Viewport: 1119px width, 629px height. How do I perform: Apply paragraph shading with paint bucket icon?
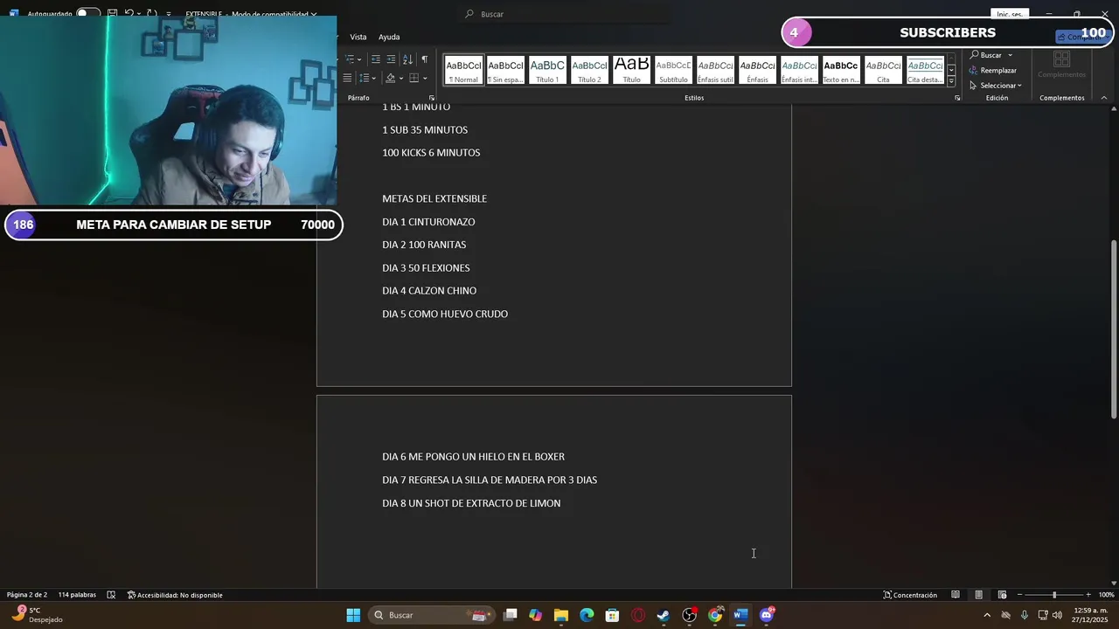click(391, 79)
